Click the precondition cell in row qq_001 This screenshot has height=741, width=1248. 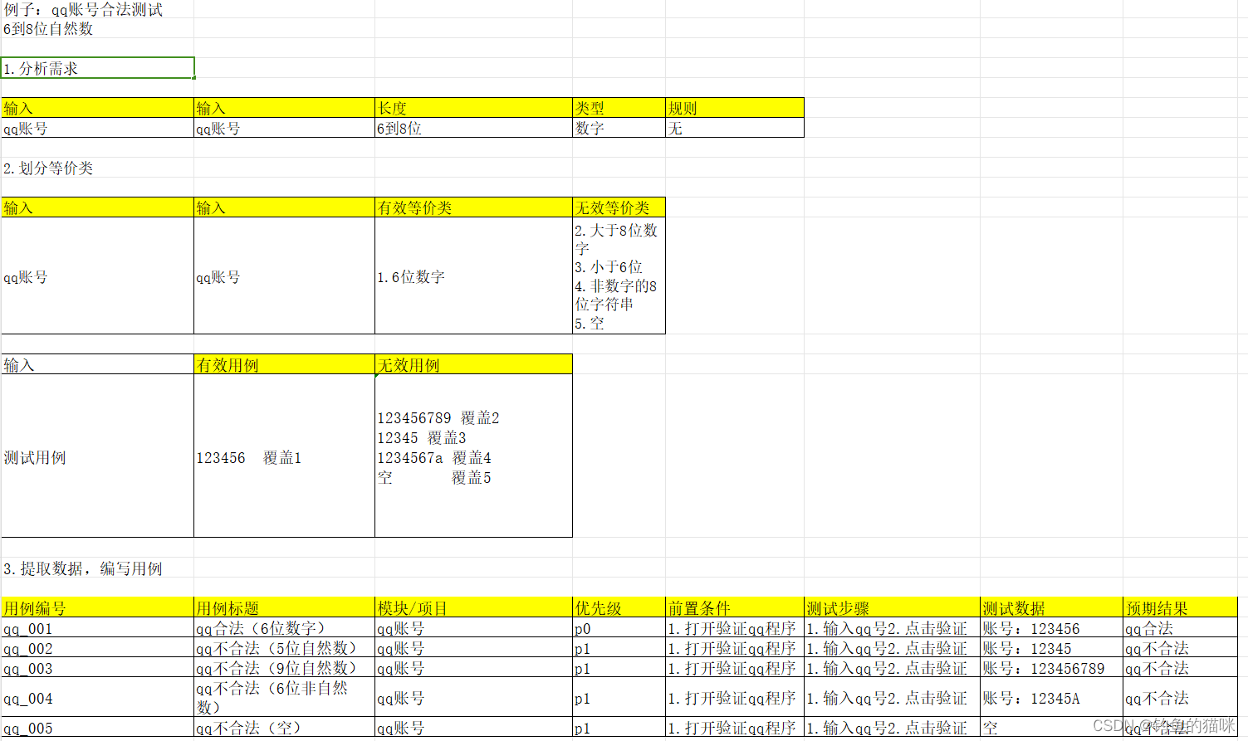[x=735, y=628]
